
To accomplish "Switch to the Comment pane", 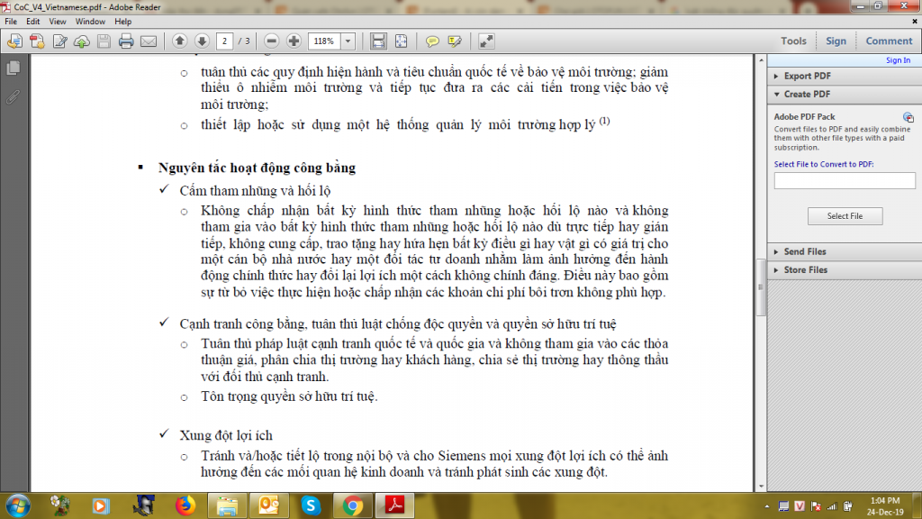I will tap(889, 41).
